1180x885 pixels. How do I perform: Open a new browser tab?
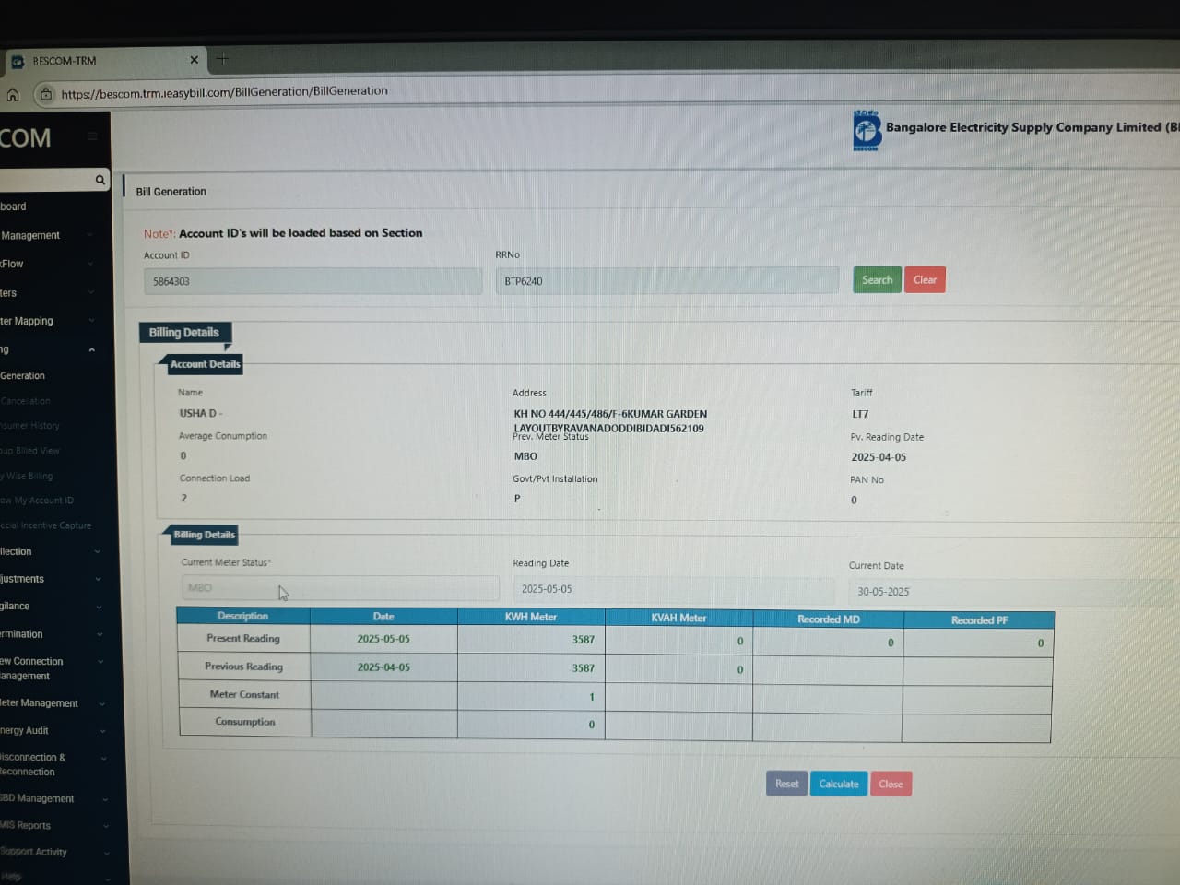(222, 59)
